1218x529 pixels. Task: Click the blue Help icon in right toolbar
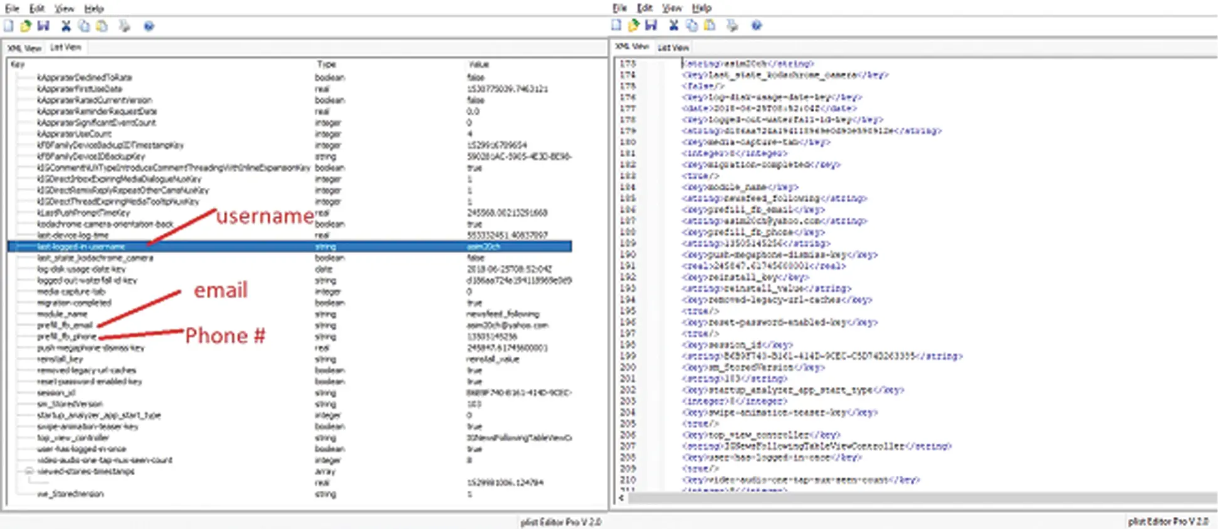[757, 26]
